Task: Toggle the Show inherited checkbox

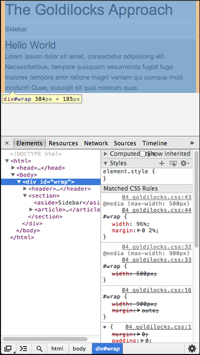Action: (142, 154)
